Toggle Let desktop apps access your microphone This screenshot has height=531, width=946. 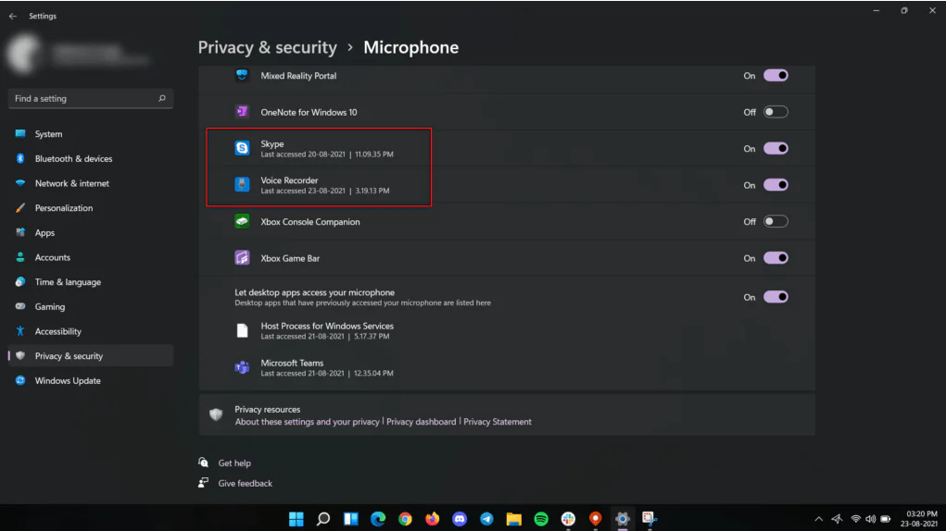click(776, 297)
